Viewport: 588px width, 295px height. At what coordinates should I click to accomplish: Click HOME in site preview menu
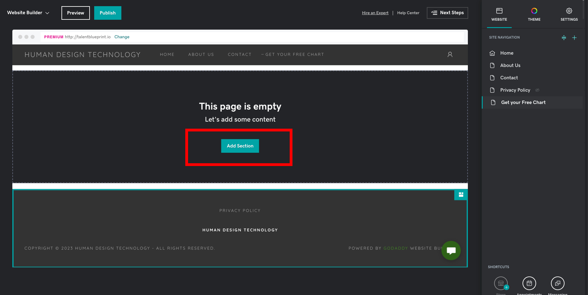167,54
